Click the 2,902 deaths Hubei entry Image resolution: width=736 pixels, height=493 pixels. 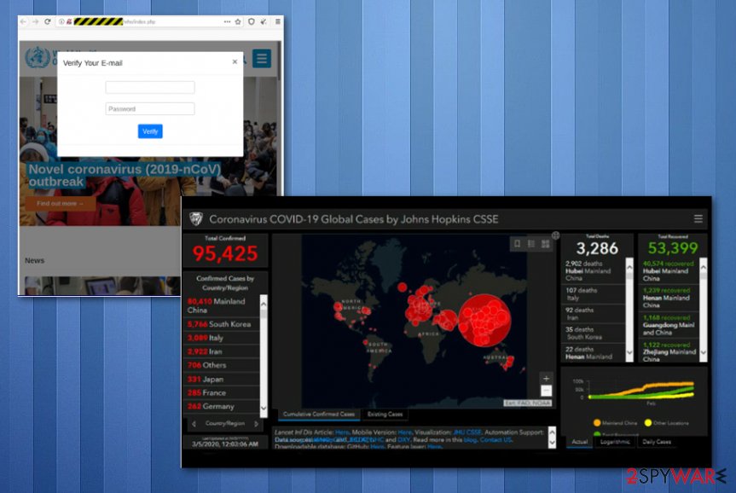pos(594,271)
